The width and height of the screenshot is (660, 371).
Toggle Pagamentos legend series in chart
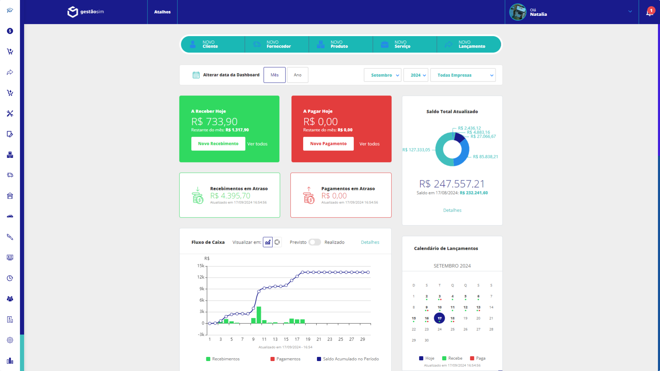click(285, 359)
